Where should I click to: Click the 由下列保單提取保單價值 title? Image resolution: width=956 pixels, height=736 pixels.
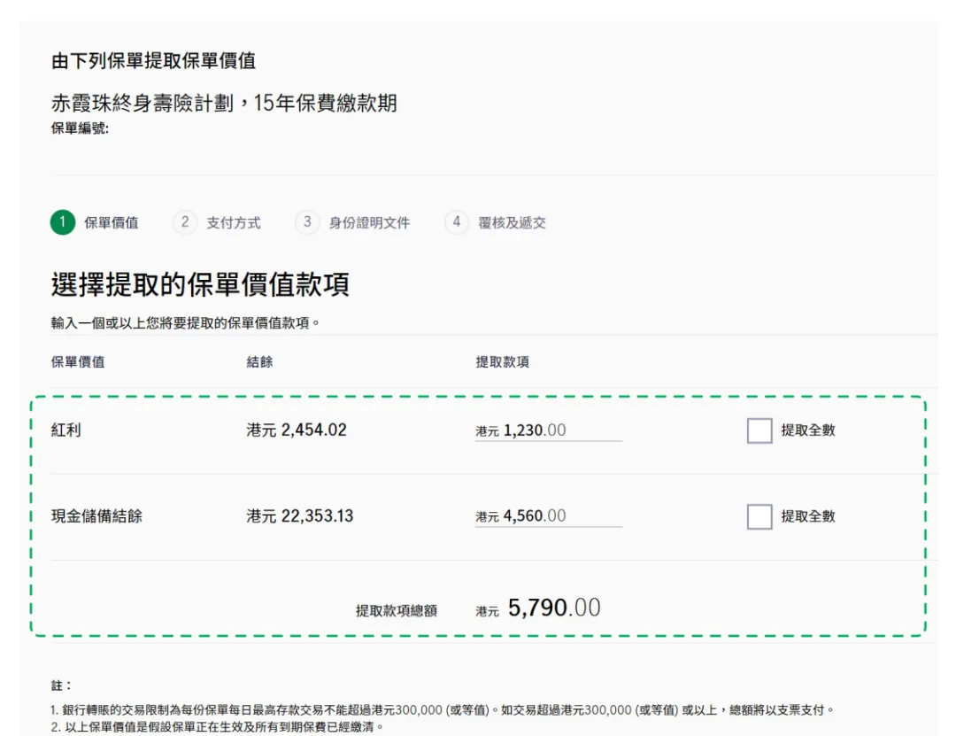tap(153, 61)
